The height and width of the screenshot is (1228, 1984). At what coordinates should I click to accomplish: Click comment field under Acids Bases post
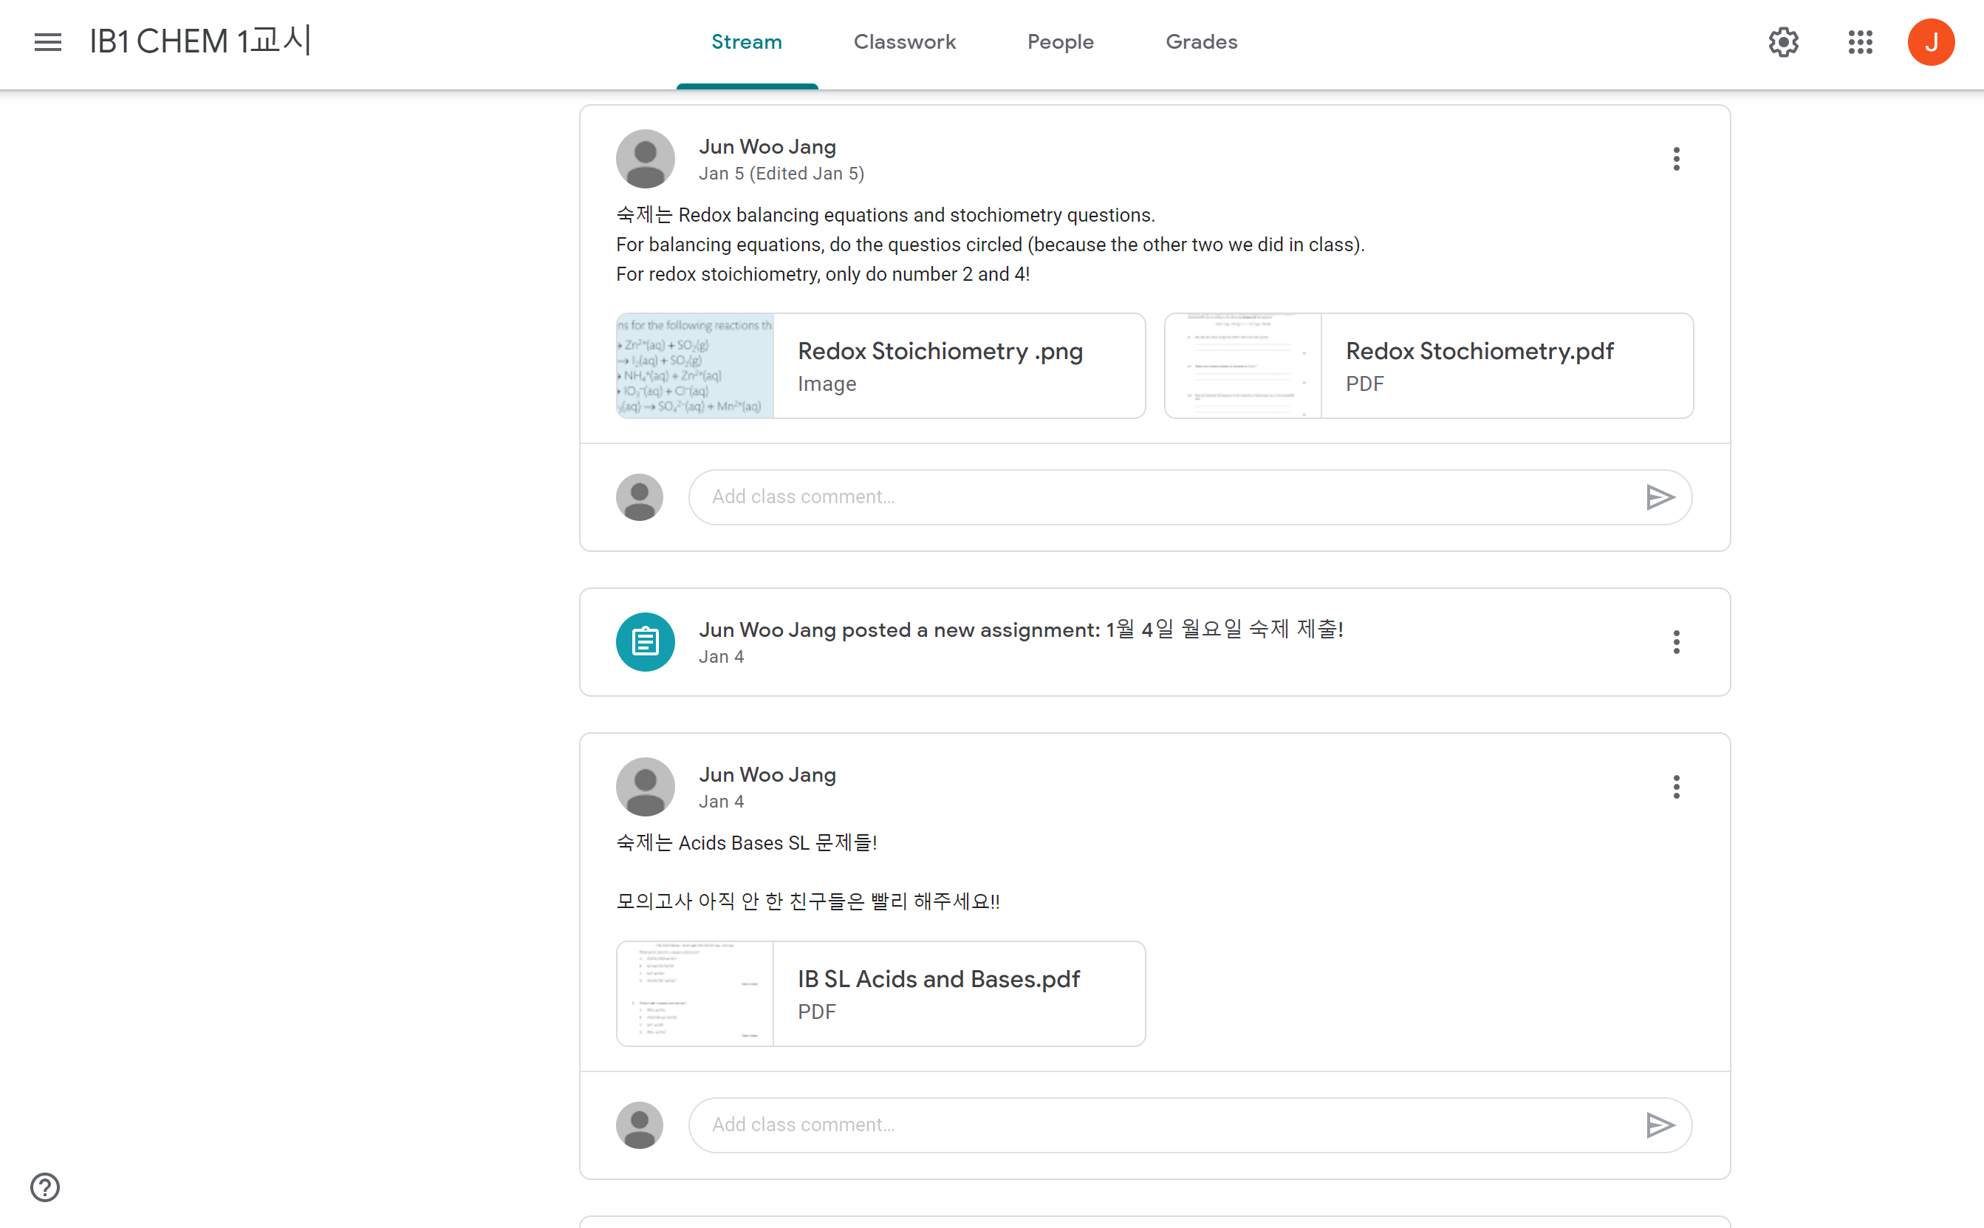1161,1125
